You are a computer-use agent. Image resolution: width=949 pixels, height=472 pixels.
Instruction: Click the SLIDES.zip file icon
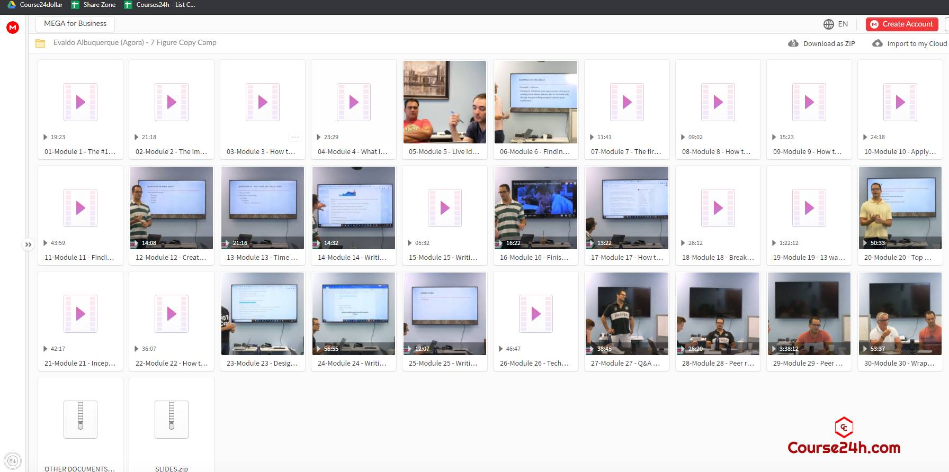tap(172, 420)
